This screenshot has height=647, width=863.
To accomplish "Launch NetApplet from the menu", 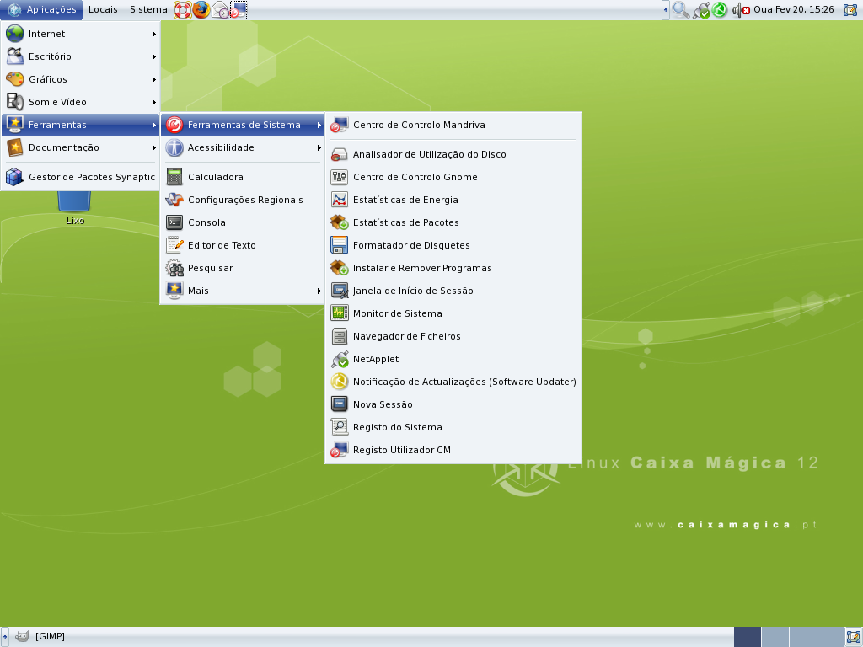I will click(453, 359).
